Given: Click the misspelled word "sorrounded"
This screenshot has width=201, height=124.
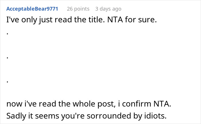Looking at the screenshot, I should tap(109, 116).
